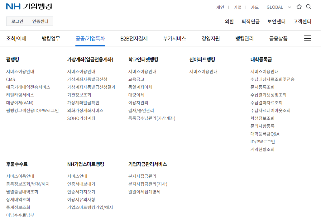Screen dimensions: 321x224
Task: Open 기업스마트뱅킹가입/해지 link
Action: [90, 207]
